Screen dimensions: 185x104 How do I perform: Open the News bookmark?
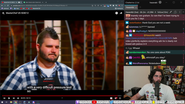point(17,8)
